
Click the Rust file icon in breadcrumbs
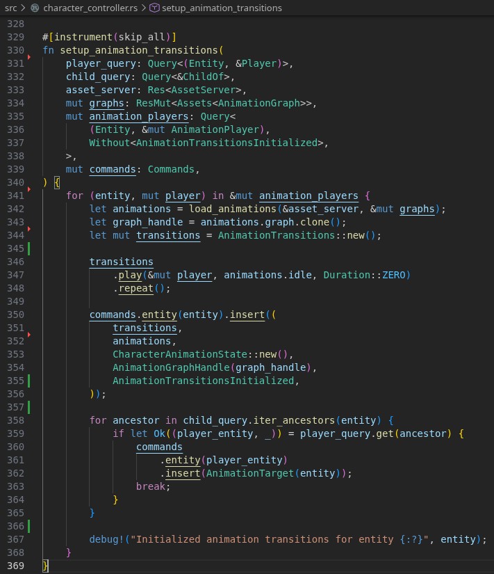[x=35, y=8]
